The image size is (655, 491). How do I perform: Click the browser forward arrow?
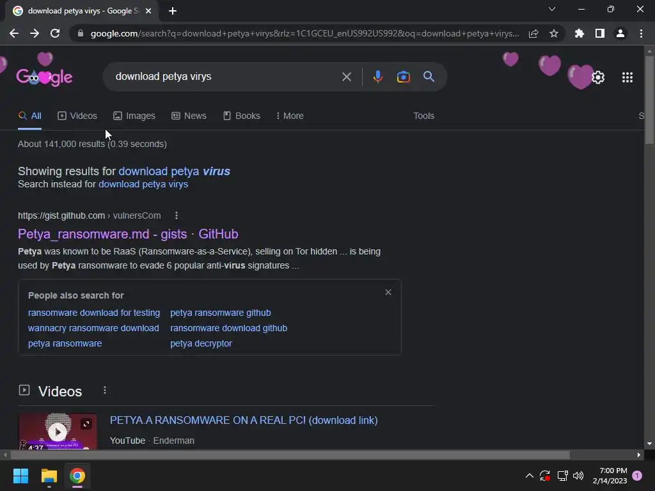tap(35, 33)
